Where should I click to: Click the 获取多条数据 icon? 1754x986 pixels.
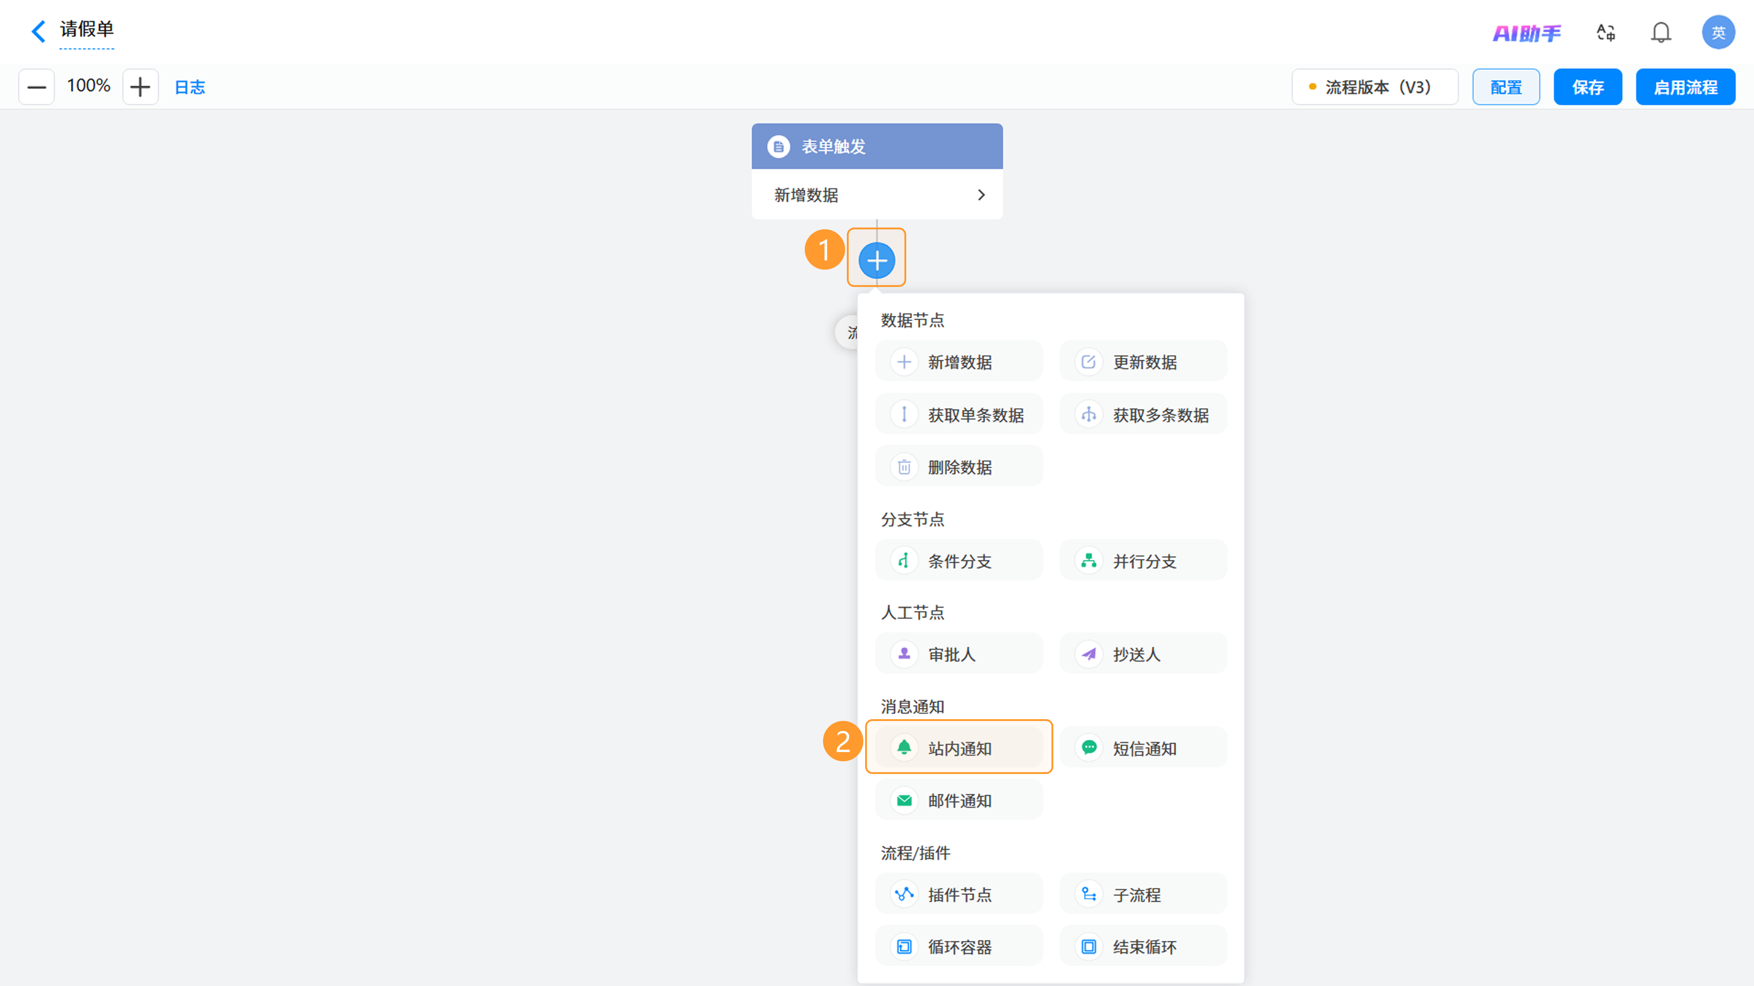point(1088,414)
